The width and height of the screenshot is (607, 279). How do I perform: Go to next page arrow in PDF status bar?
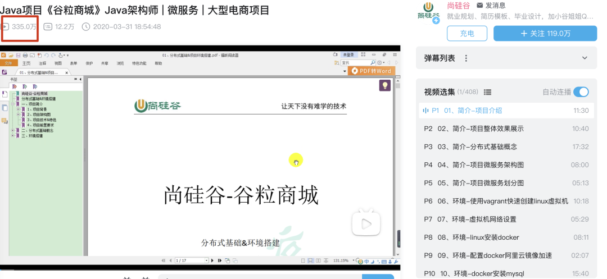212,260
